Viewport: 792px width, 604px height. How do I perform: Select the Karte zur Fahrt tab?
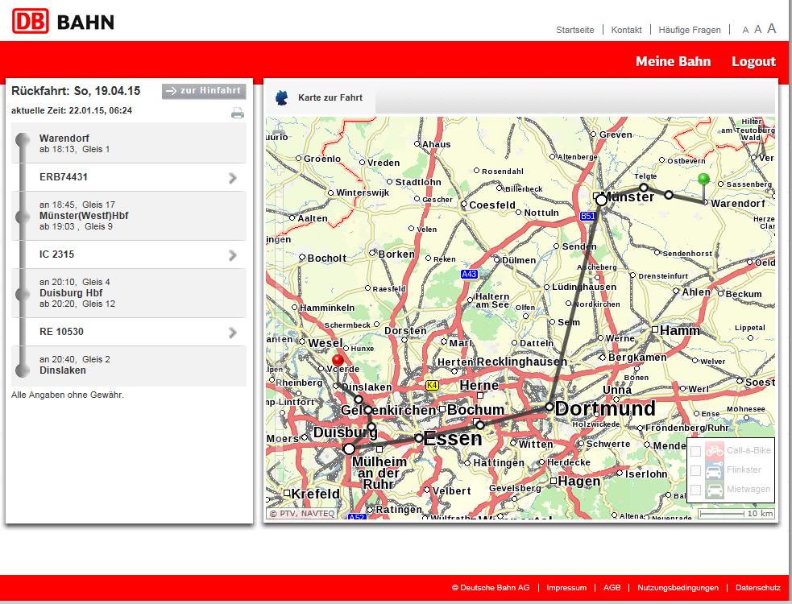[x=330, y=98]
